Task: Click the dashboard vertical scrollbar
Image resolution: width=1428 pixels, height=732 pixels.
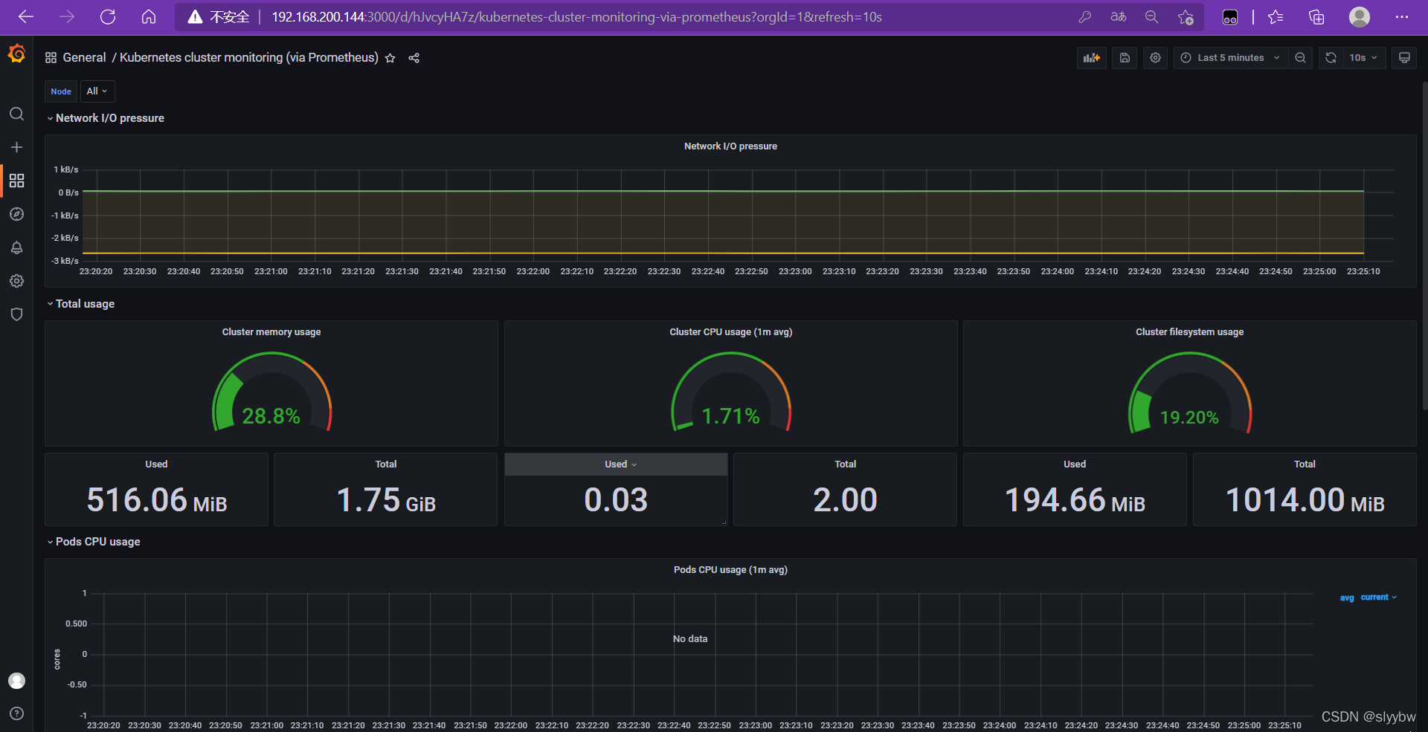Action: pos(1424,245)
